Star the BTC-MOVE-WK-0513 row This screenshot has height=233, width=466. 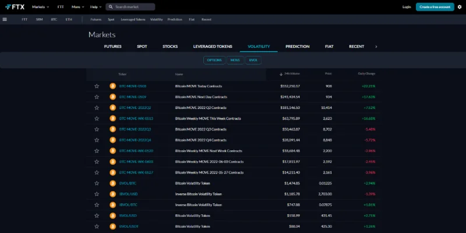[x=97, y=119]
